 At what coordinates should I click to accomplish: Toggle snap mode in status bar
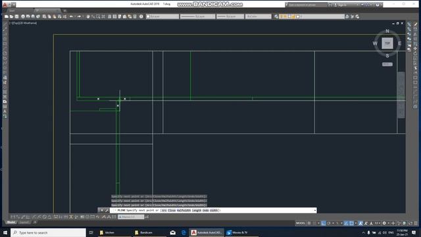point(314,223)
